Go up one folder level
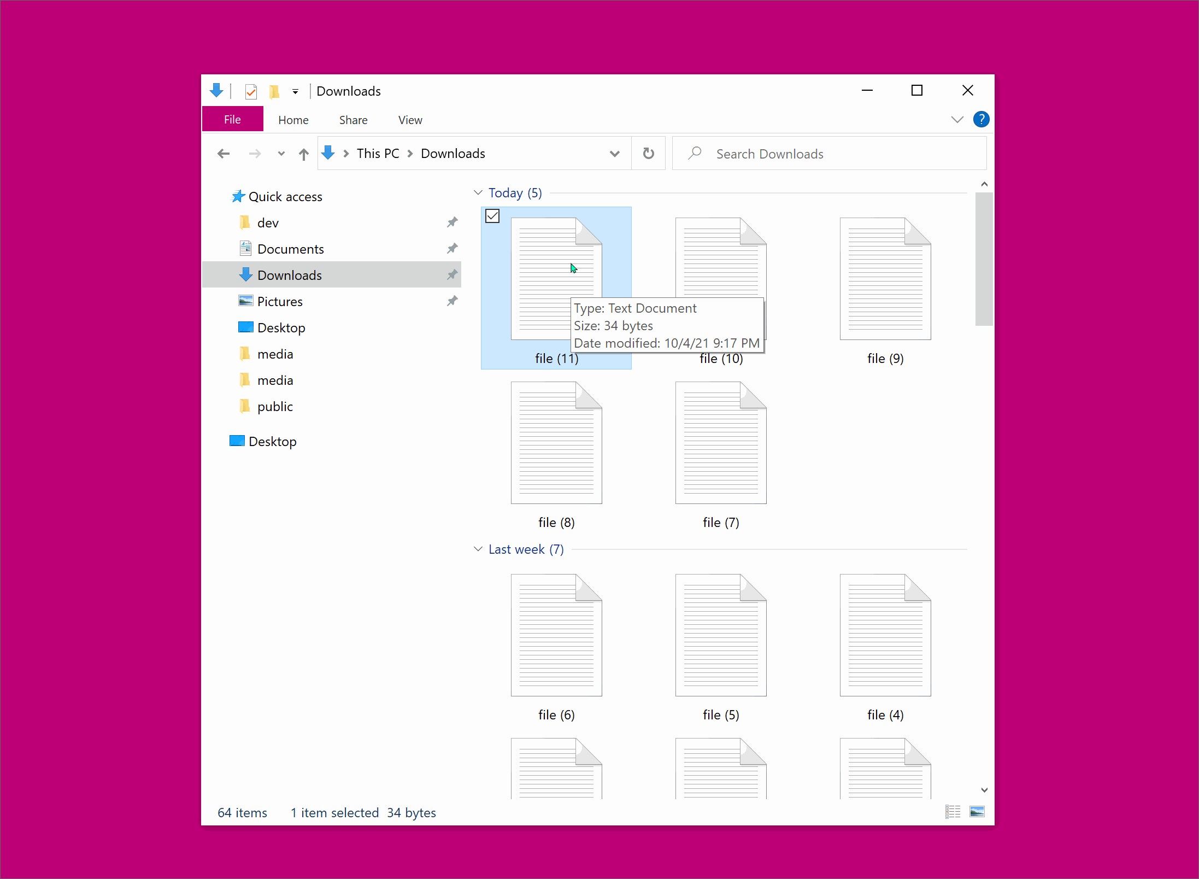This screenshot has height=879, width=1199. 304,154
